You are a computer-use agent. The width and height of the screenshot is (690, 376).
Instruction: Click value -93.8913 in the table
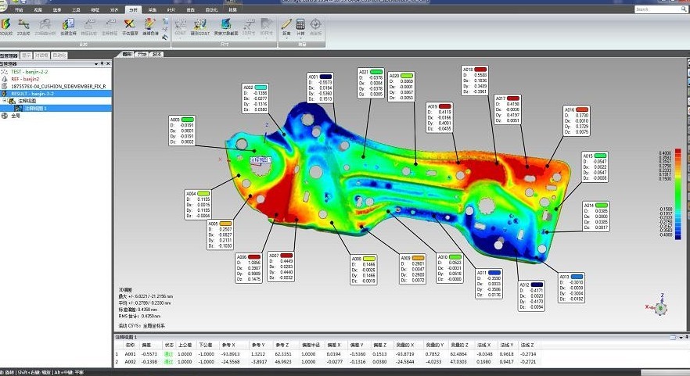click(x=231, y=354)
